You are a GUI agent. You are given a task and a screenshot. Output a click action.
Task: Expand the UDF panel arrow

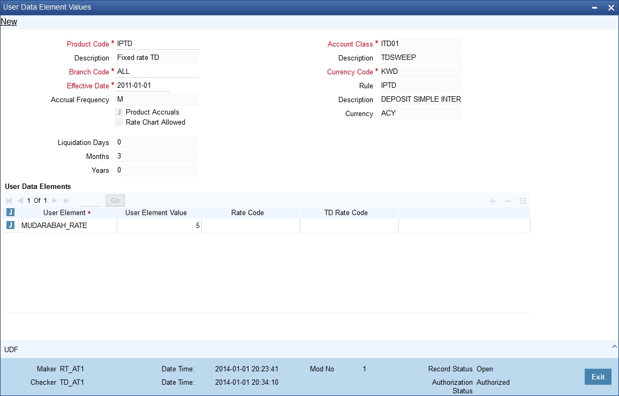[x=614, y=346]
